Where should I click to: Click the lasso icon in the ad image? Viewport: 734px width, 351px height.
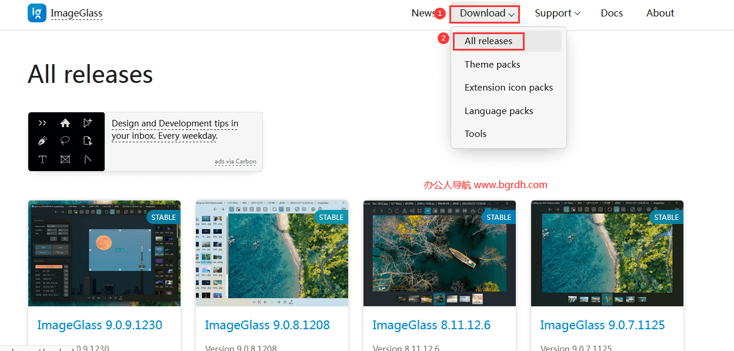[65, 141]
